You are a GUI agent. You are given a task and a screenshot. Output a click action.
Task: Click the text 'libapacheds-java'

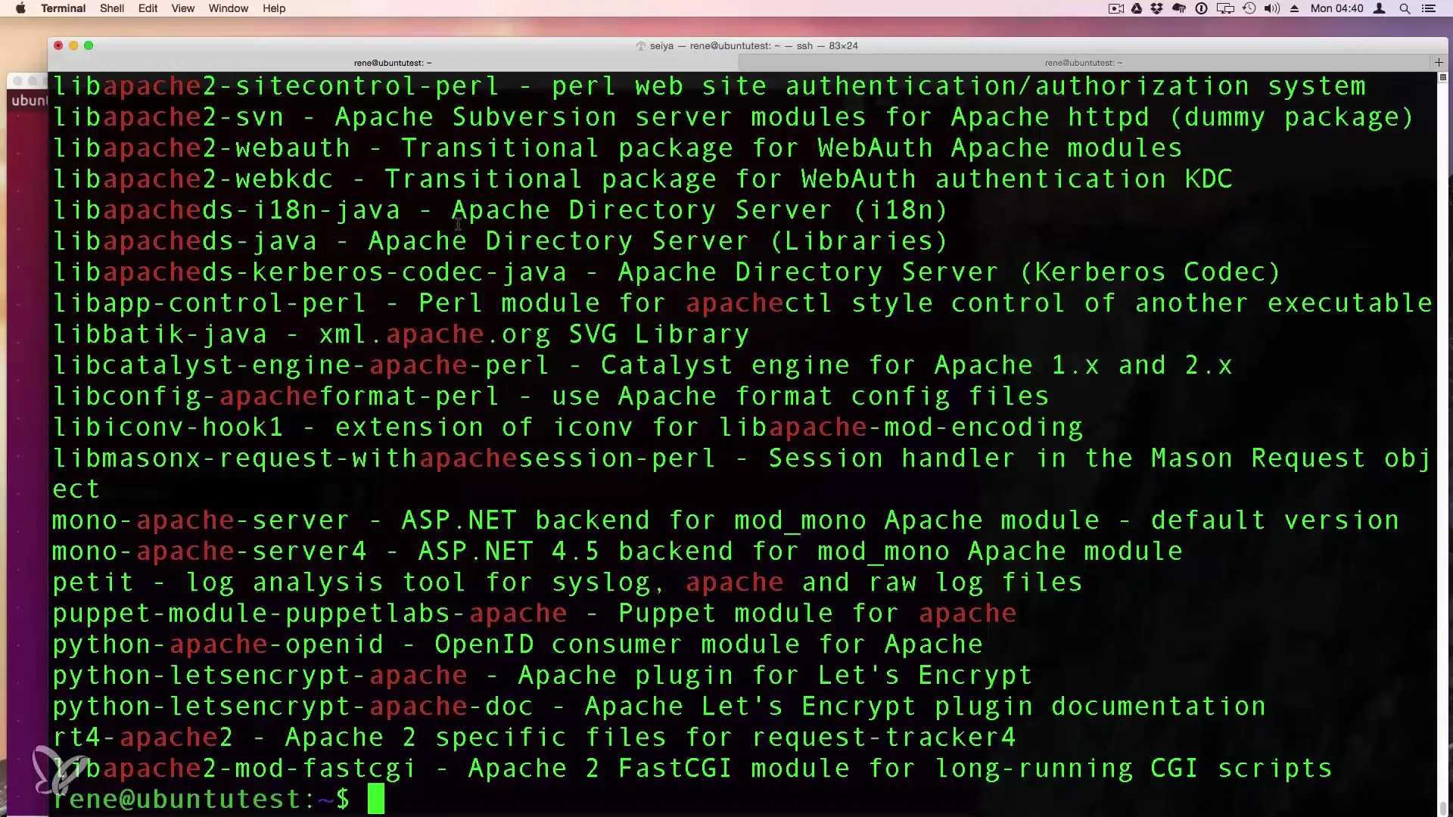[x=185, y=241]
